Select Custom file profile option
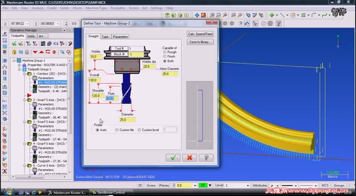Screen dimensions: 356x196 click(x=116, y=130)
